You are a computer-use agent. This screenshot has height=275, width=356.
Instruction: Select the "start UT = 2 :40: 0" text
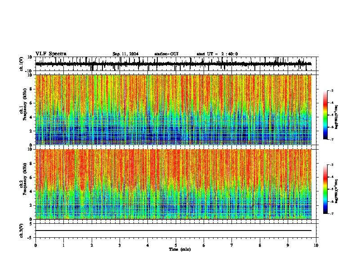[x=217, y=54]
